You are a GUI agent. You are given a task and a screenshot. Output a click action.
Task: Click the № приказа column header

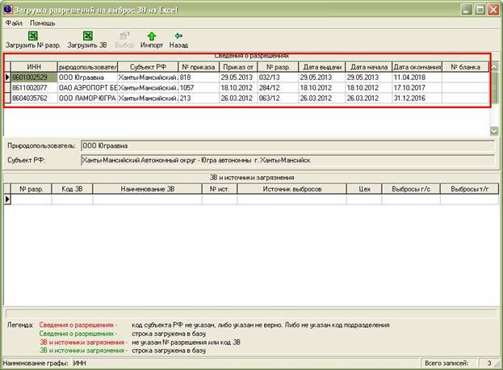tap(198, 65)
